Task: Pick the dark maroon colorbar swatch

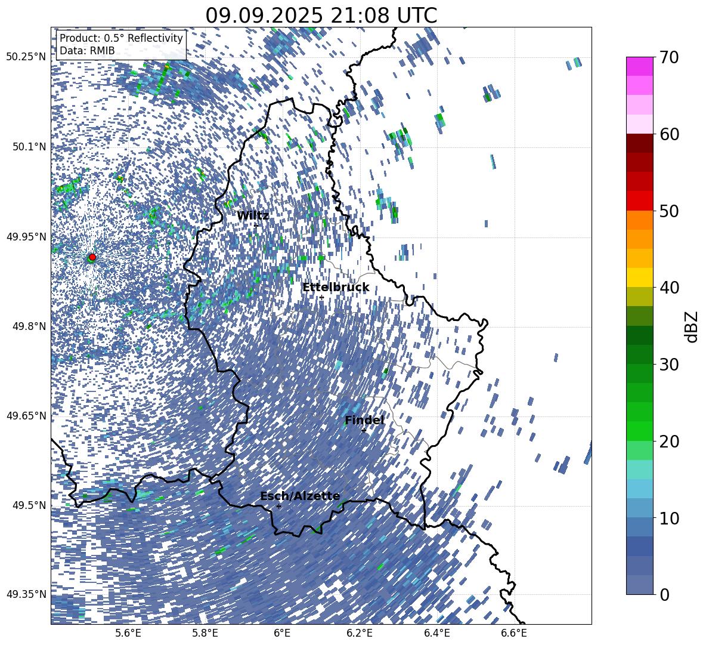Action: click(639, 143)
